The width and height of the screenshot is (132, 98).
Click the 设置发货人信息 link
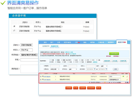pyautogui.click(x=69, y=52)
